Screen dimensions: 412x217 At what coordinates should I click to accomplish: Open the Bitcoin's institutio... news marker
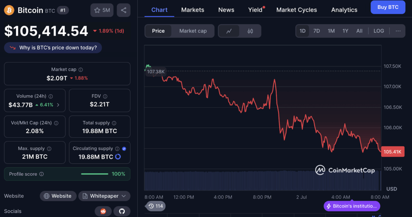[352, 206]
